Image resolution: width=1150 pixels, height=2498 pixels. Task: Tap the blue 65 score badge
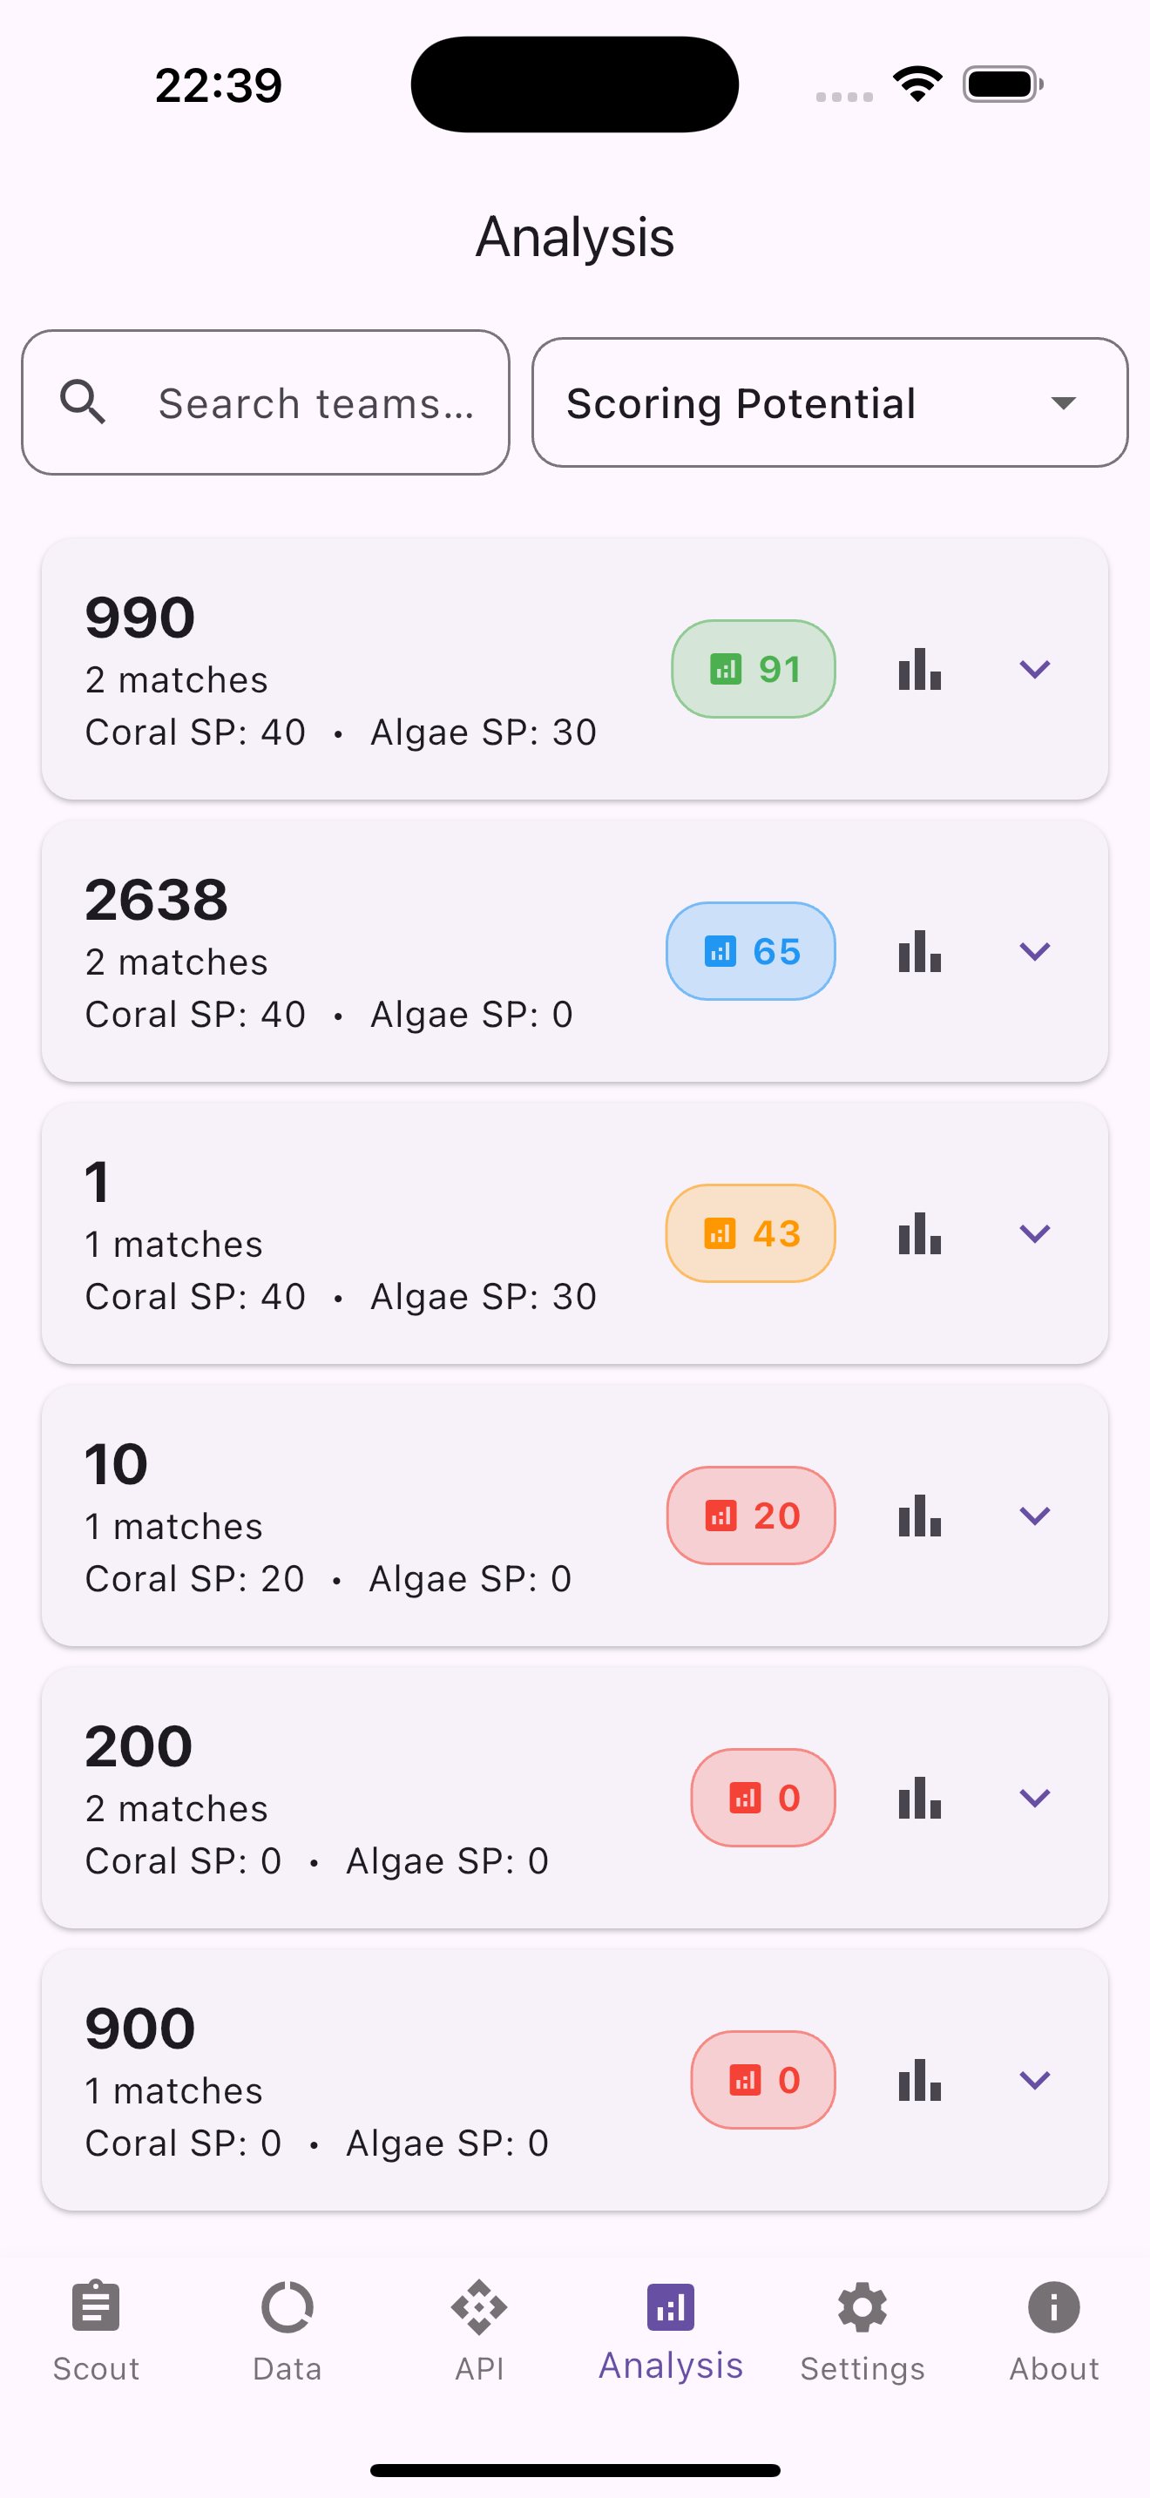point(750,951)
